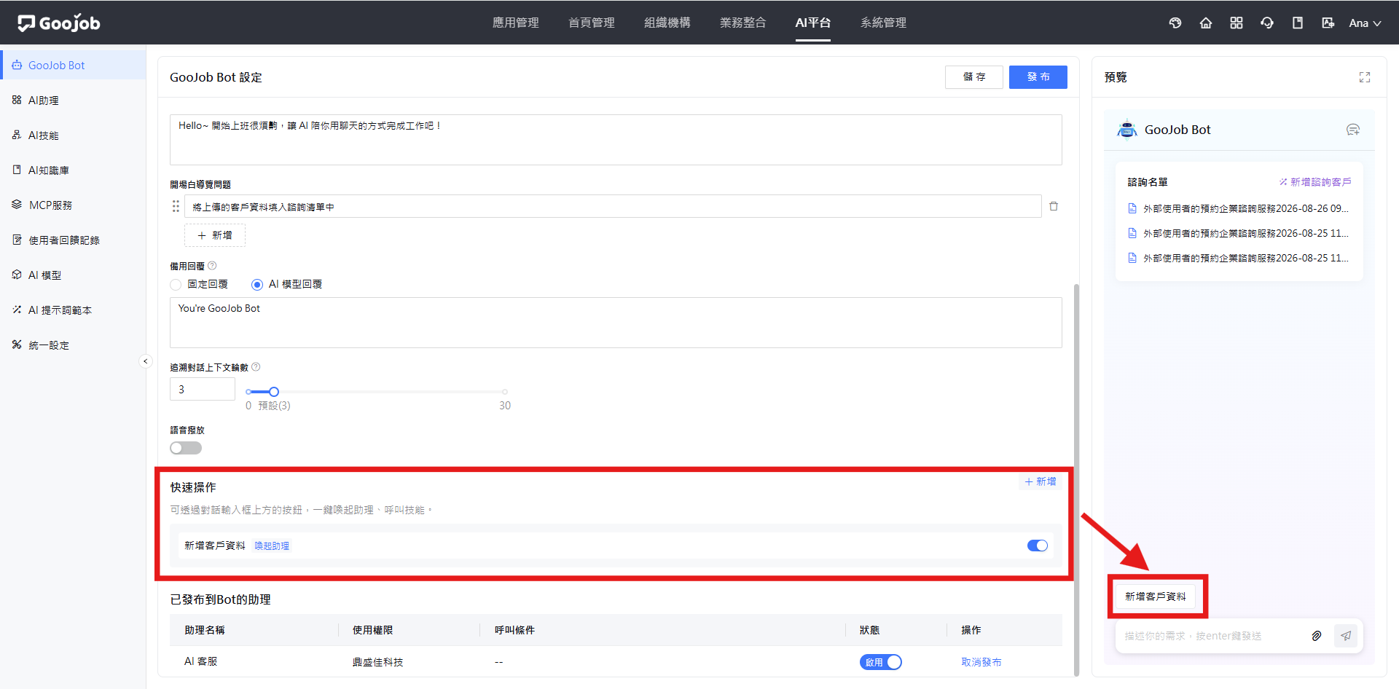The image size is (1399, 689).
Task: Click the guide question input field
Action: point(613,207)
